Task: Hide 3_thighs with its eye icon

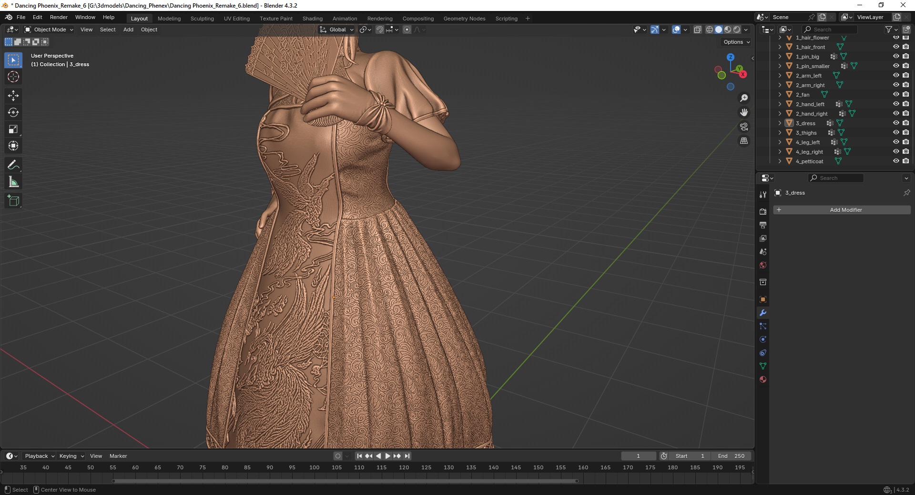Action: tap(896, 133)
